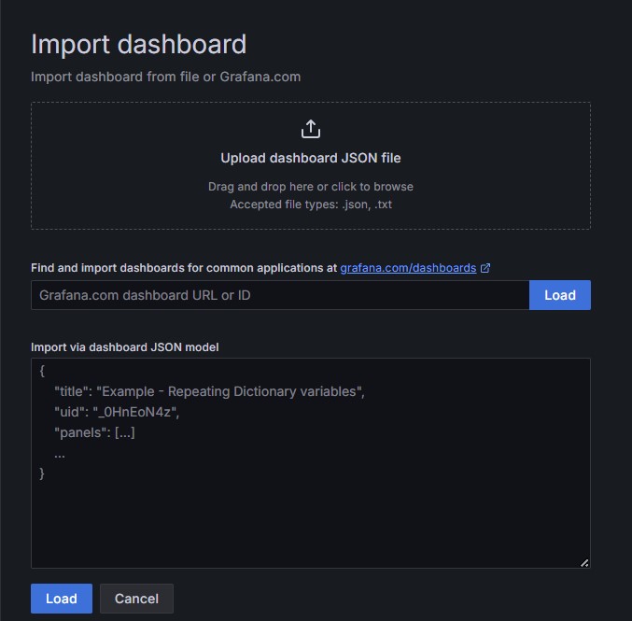Image resolution: width=632 pixels, height=621 pixels.
Task: Click the "uid" placeholder line in the JSON editor
Action: pos(116,412)
